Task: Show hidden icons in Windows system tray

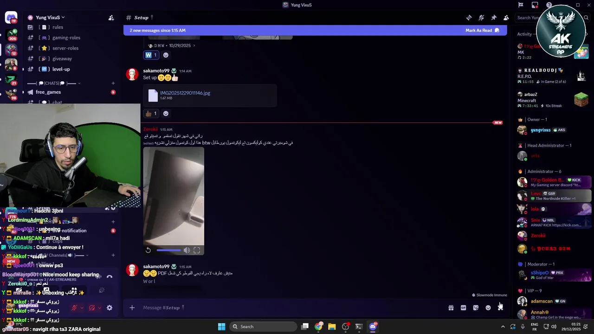Action: point(503,327)
